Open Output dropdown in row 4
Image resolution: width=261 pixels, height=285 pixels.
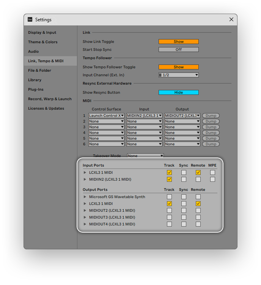click(182, 133)
